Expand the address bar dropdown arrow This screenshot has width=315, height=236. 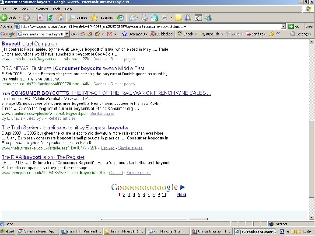(283, 26)
